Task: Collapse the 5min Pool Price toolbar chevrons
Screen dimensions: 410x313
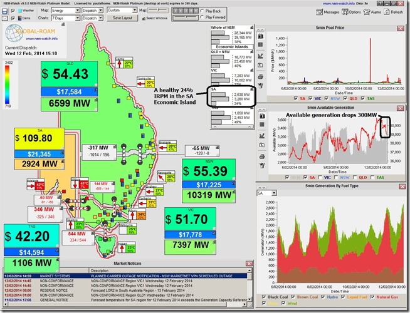Action: tap(261, 30)
